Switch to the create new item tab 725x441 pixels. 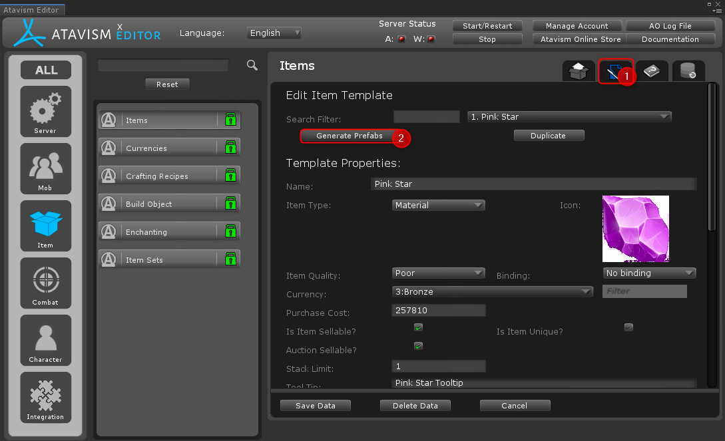coord(579,71)
